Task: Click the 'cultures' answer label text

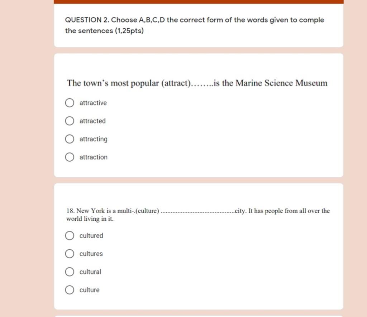Action: (x=91, y=254)
